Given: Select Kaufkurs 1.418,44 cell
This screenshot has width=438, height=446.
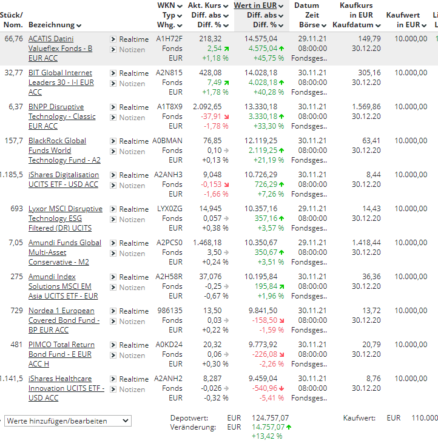Looking at the screenshot, I should tap(366, 243).
